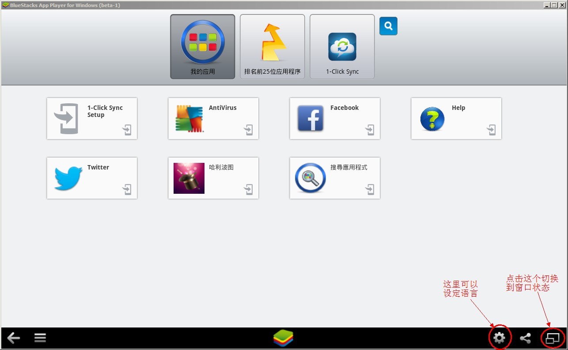568x350 pixels.
Task: Click the open arrow on 哈利波图 tile
Action: click(248, 189)
